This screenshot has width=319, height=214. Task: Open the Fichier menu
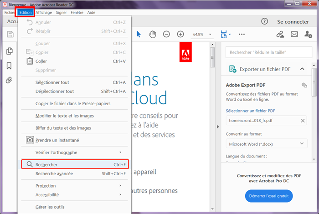click(x=10, y=12)
